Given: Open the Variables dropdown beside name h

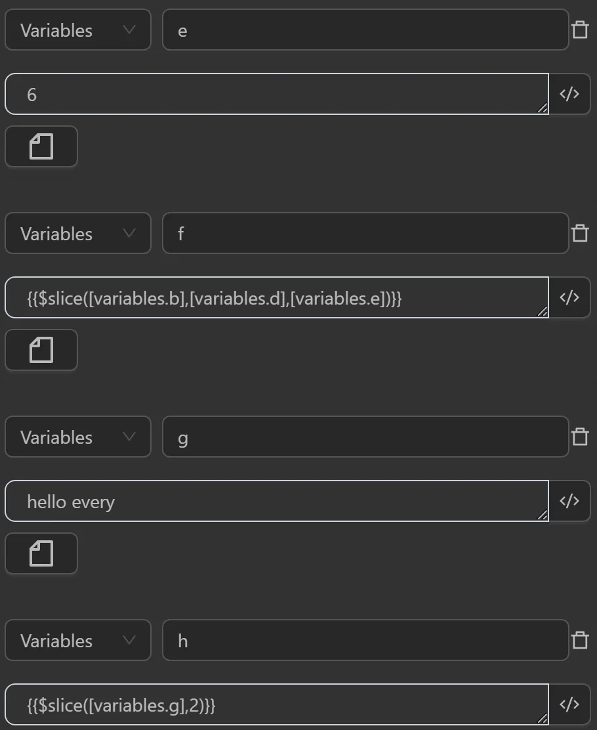Looking at the screenshot, I should (78, 640).
